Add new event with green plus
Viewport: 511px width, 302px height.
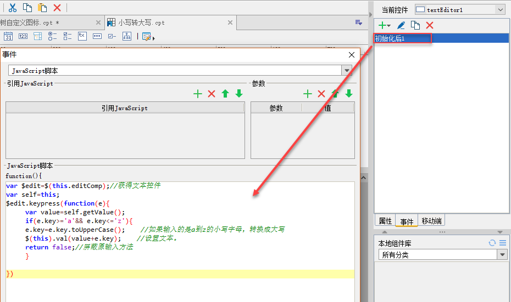point(382,25)
